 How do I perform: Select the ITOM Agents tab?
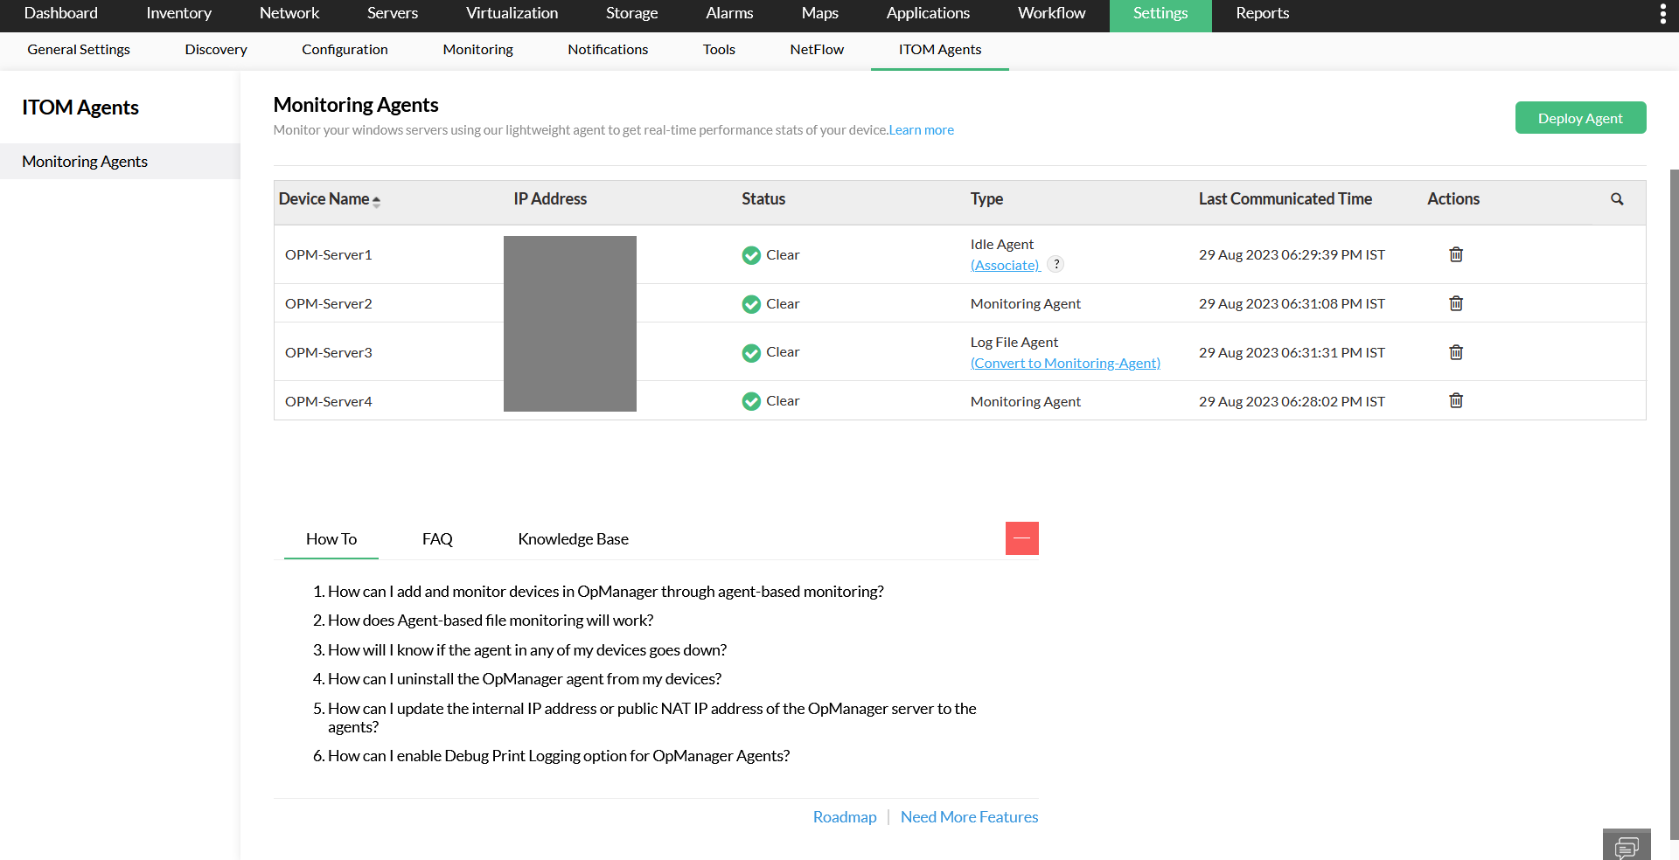click(940, 50)
